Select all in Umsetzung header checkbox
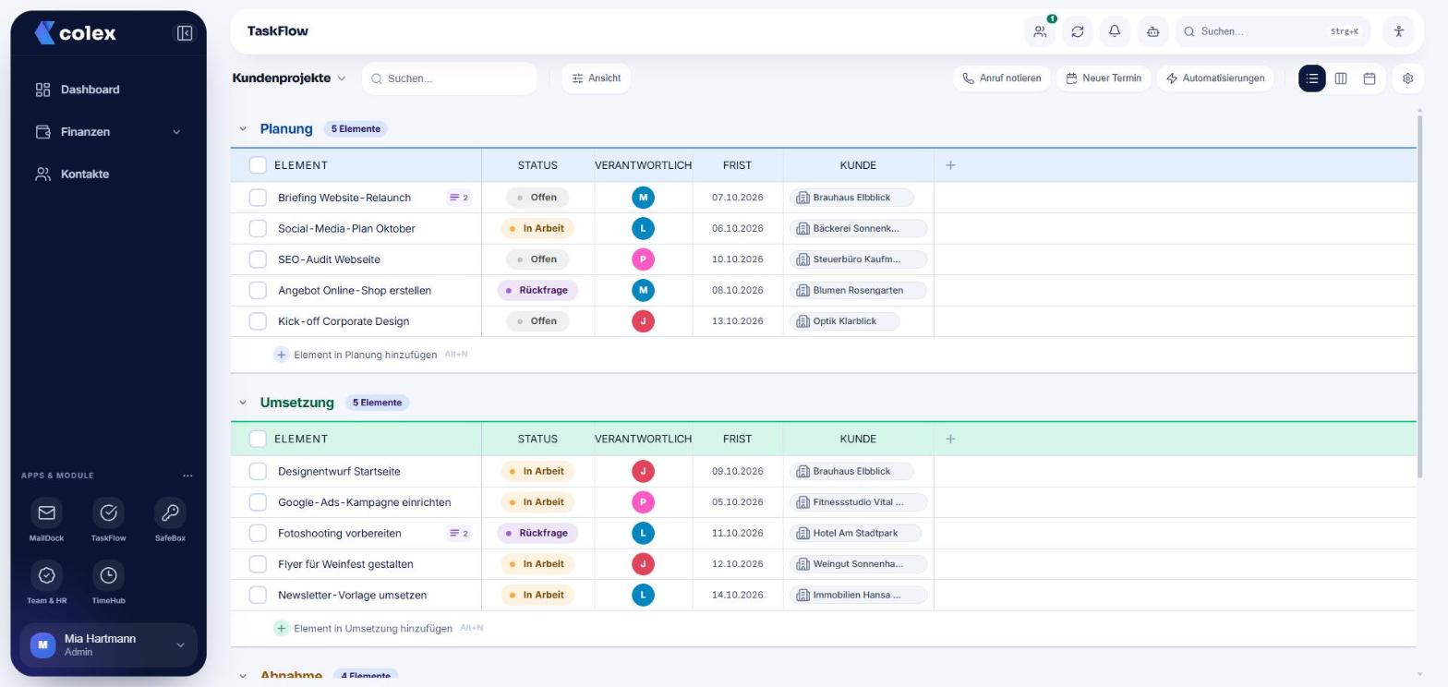The image size is (1448, 687). pyautogui.click(x=258, y=439)
